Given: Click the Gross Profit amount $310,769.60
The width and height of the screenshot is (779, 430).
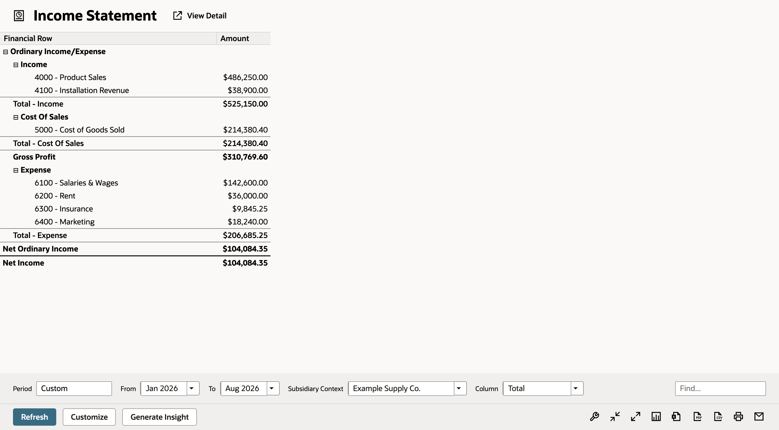Looking at the screenshot, I should tap(245, 157).
